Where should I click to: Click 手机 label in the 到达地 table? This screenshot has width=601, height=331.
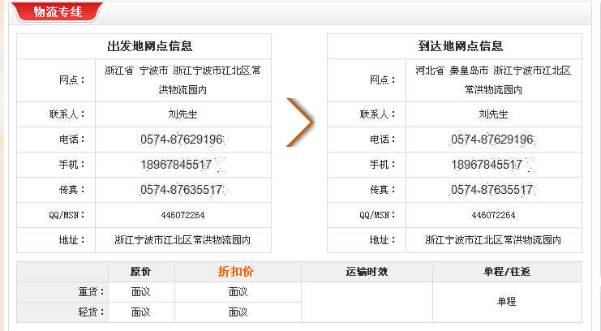pyautogui.click(x=383, y=165)
